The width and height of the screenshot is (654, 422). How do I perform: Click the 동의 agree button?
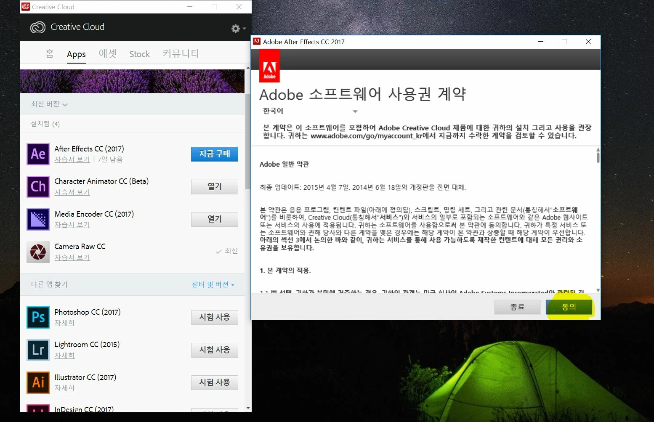point(569,307)
